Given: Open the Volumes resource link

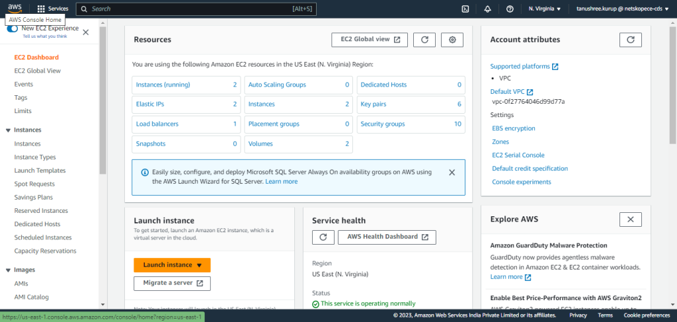Looking at the screenshot, I should [x=260, y=143].
